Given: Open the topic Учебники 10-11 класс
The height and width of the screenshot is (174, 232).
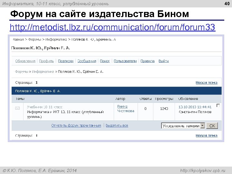Looking at the screenshot, I should point(45,107).
